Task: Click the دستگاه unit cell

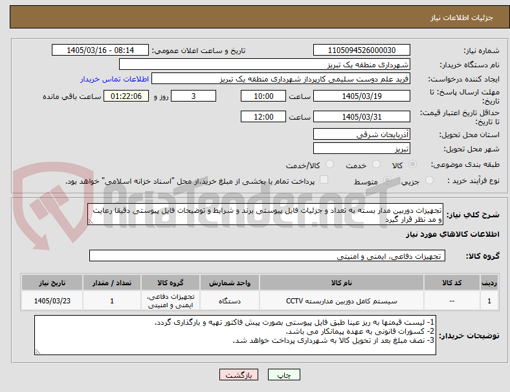Action: tap(230, 301)
